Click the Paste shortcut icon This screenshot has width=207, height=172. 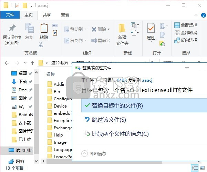tap(55, 33)
